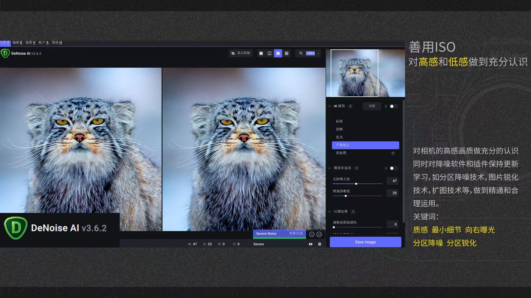The height and width of the screenshot is (298, 531).
Task: Select the side-by-side view layout
Action: pos(278,53)
